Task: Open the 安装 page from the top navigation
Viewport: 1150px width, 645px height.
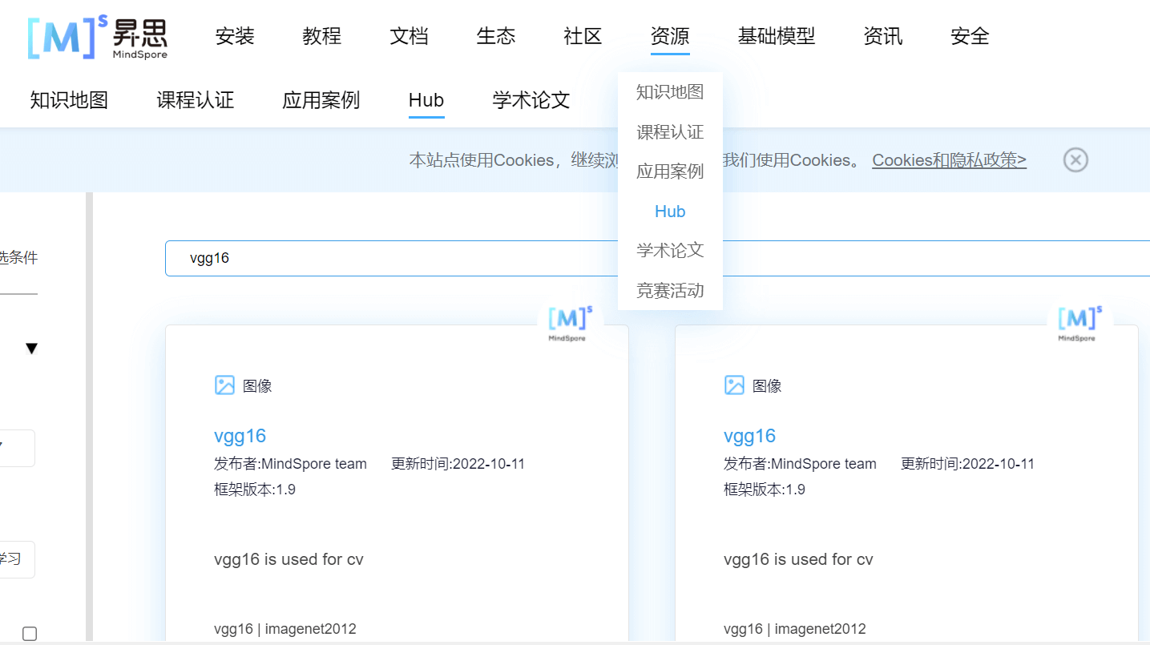Action: point(235,36)
